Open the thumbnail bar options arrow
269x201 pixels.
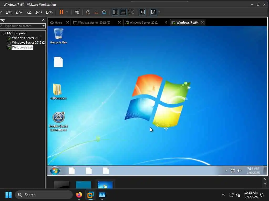tap(265, 184)
